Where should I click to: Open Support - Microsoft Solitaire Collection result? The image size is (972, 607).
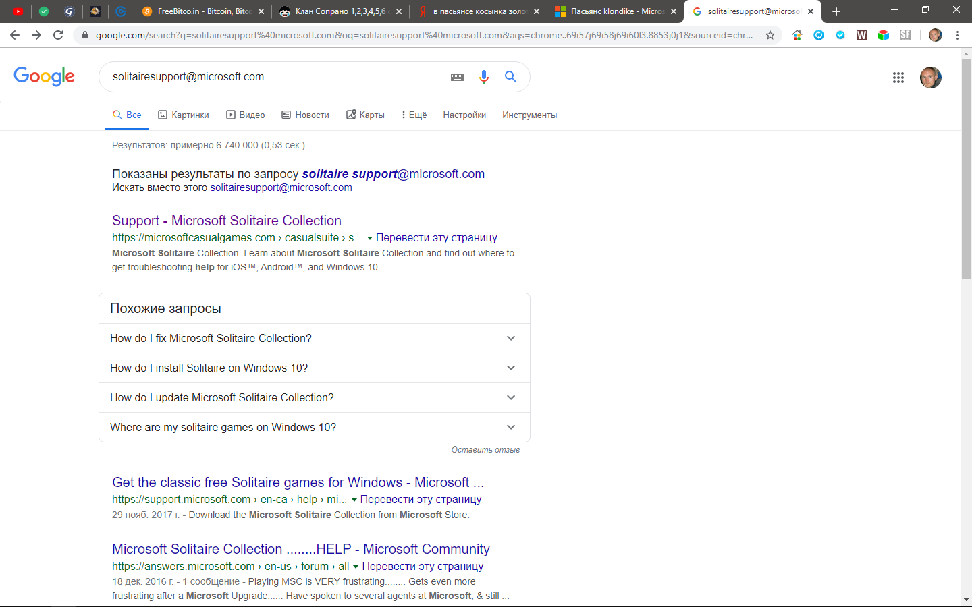(227, 221)
